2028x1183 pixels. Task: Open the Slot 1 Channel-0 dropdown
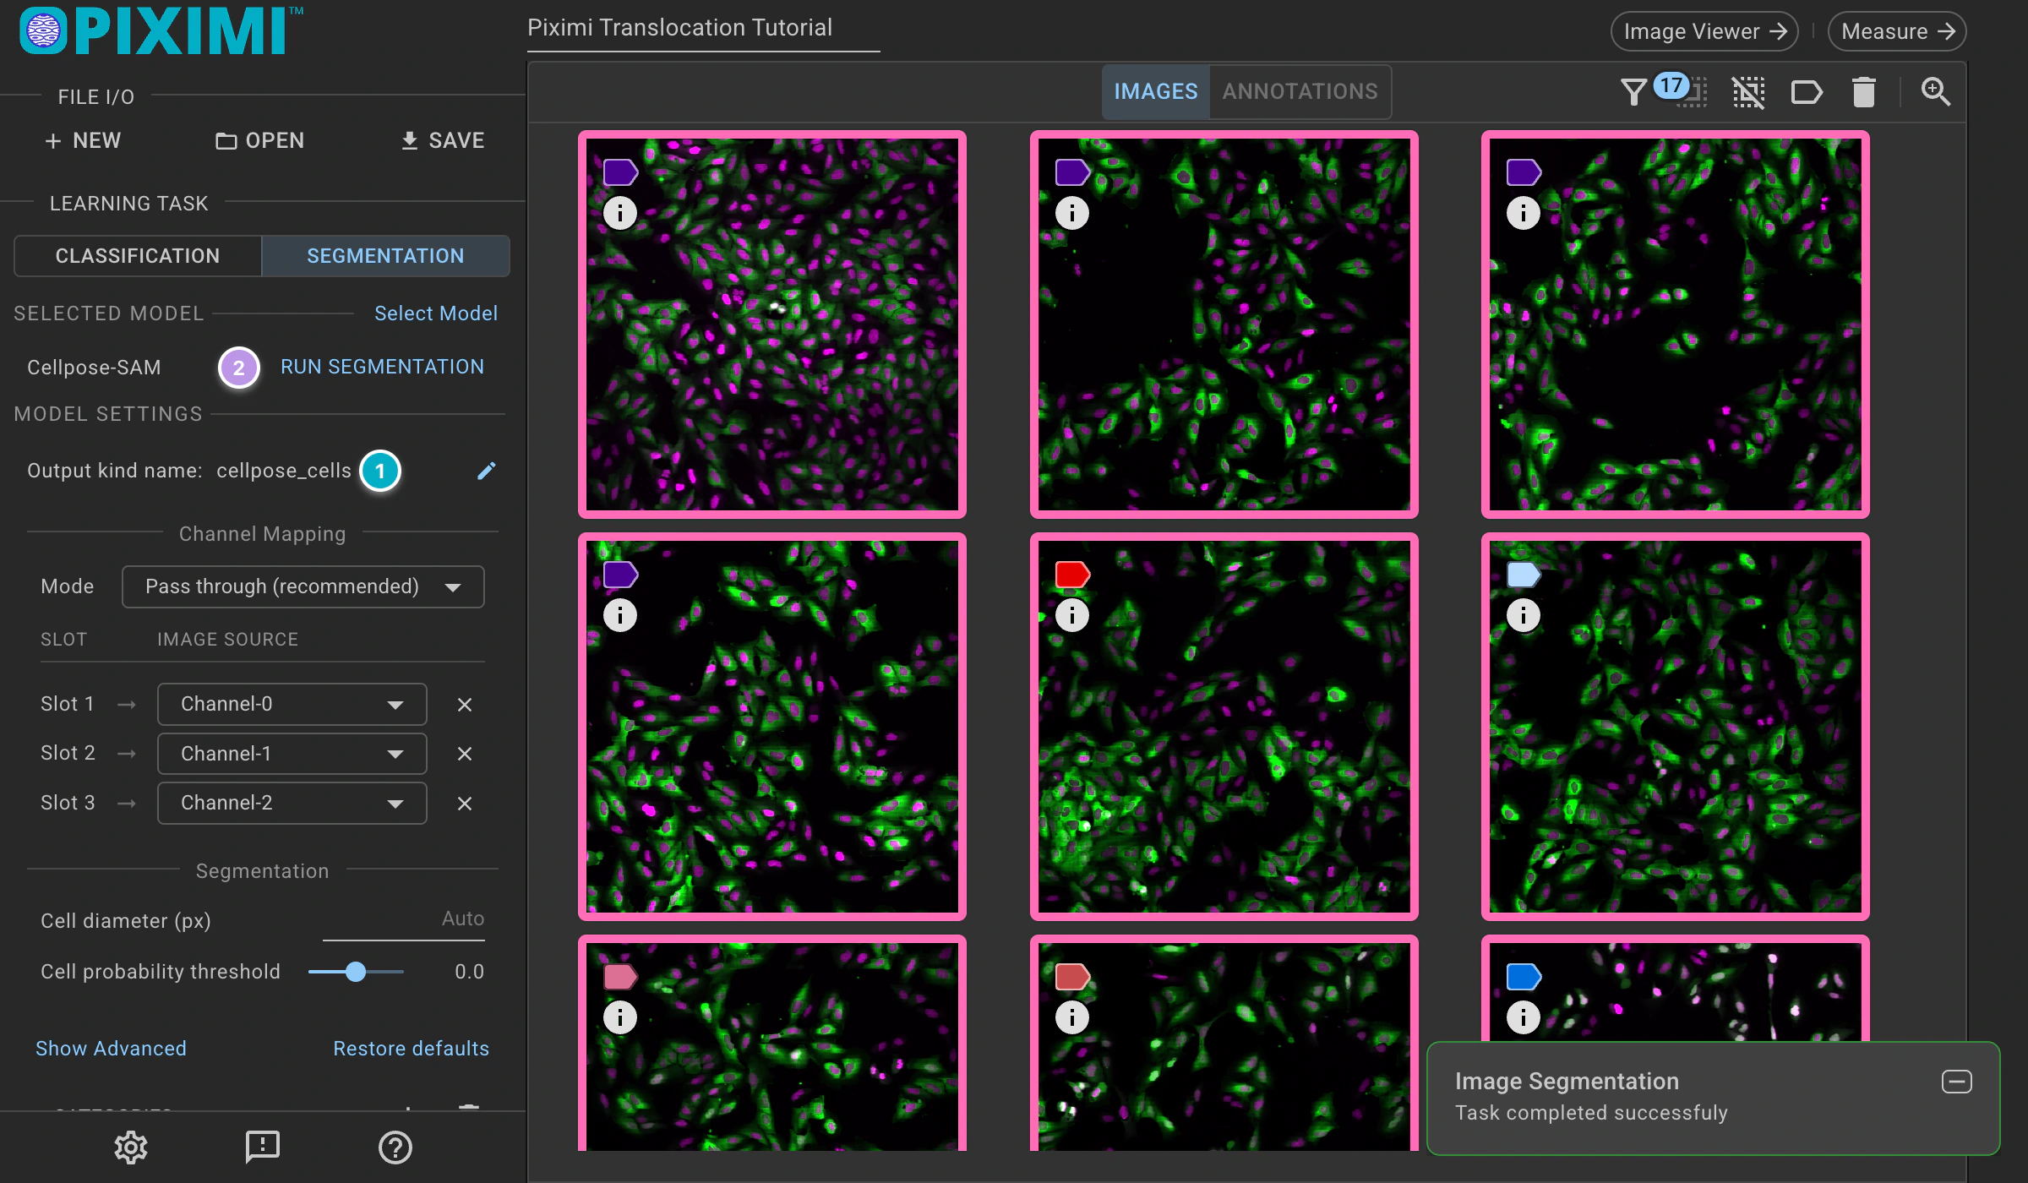(x=292, y=704)
